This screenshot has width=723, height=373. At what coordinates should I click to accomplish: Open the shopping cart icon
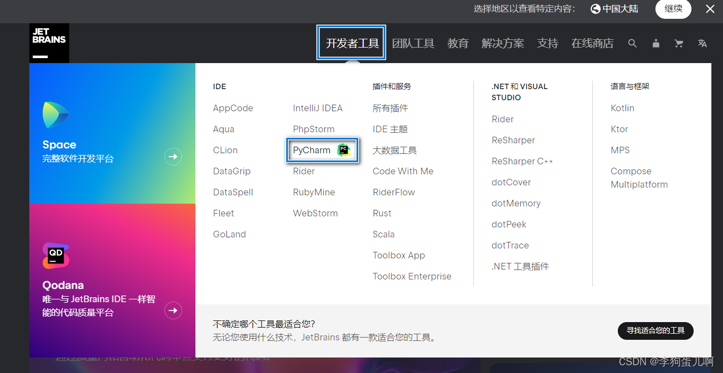coord(679,43)
